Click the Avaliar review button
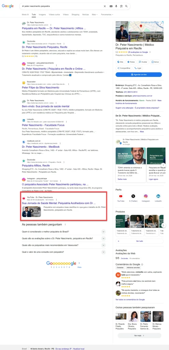169x350 pixels. tap(143, 62)
